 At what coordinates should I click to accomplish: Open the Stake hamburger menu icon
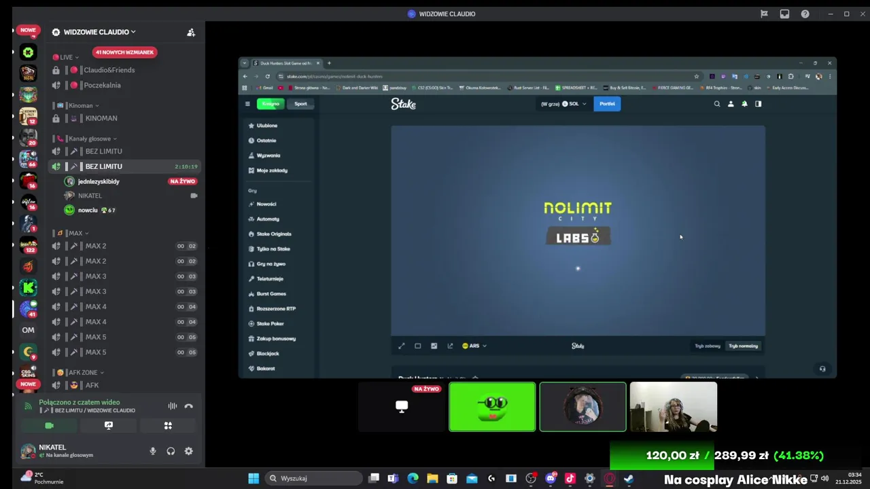(247, 104)
